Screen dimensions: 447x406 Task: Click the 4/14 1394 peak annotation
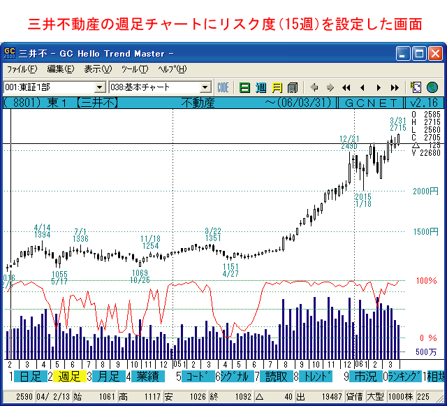click(x=42, y=231)
